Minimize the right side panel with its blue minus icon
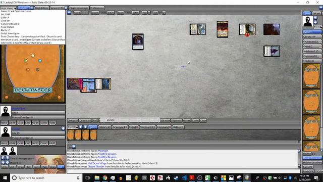 pyautogui.click(x=321, y=8)
